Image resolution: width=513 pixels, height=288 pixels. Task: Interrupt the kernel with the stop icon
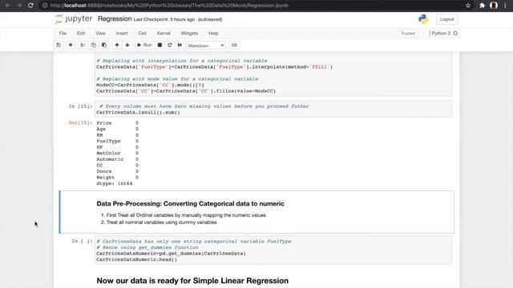point(160,45)
